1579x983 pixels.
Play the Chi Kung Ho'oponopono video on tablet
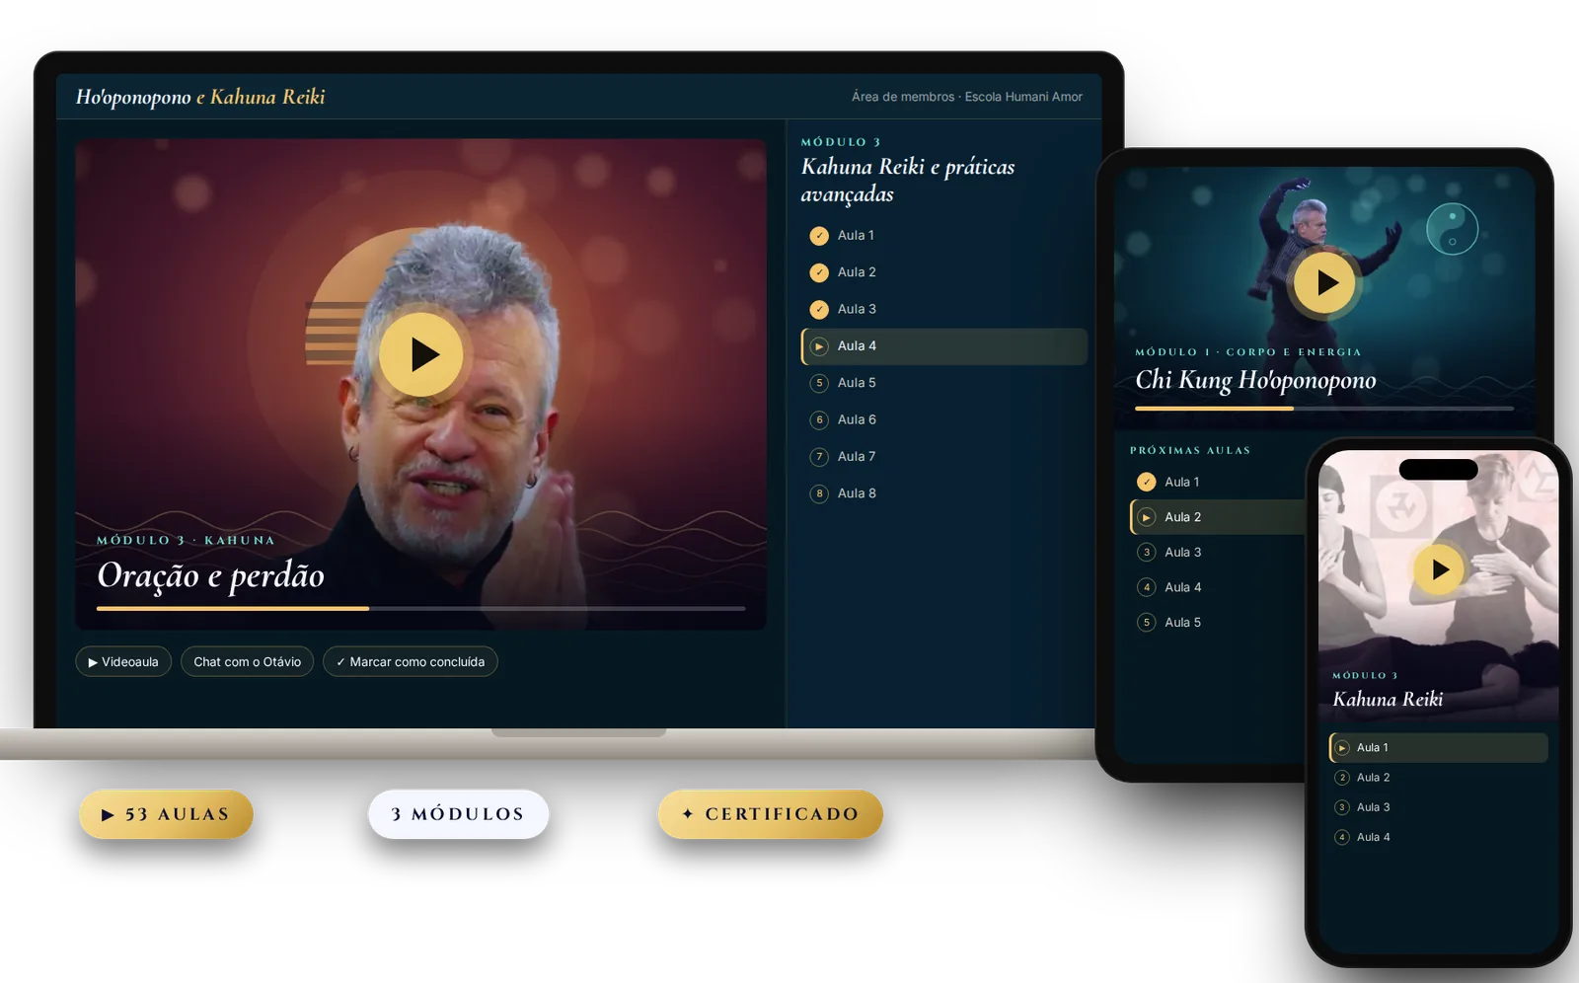point(1324,282)
